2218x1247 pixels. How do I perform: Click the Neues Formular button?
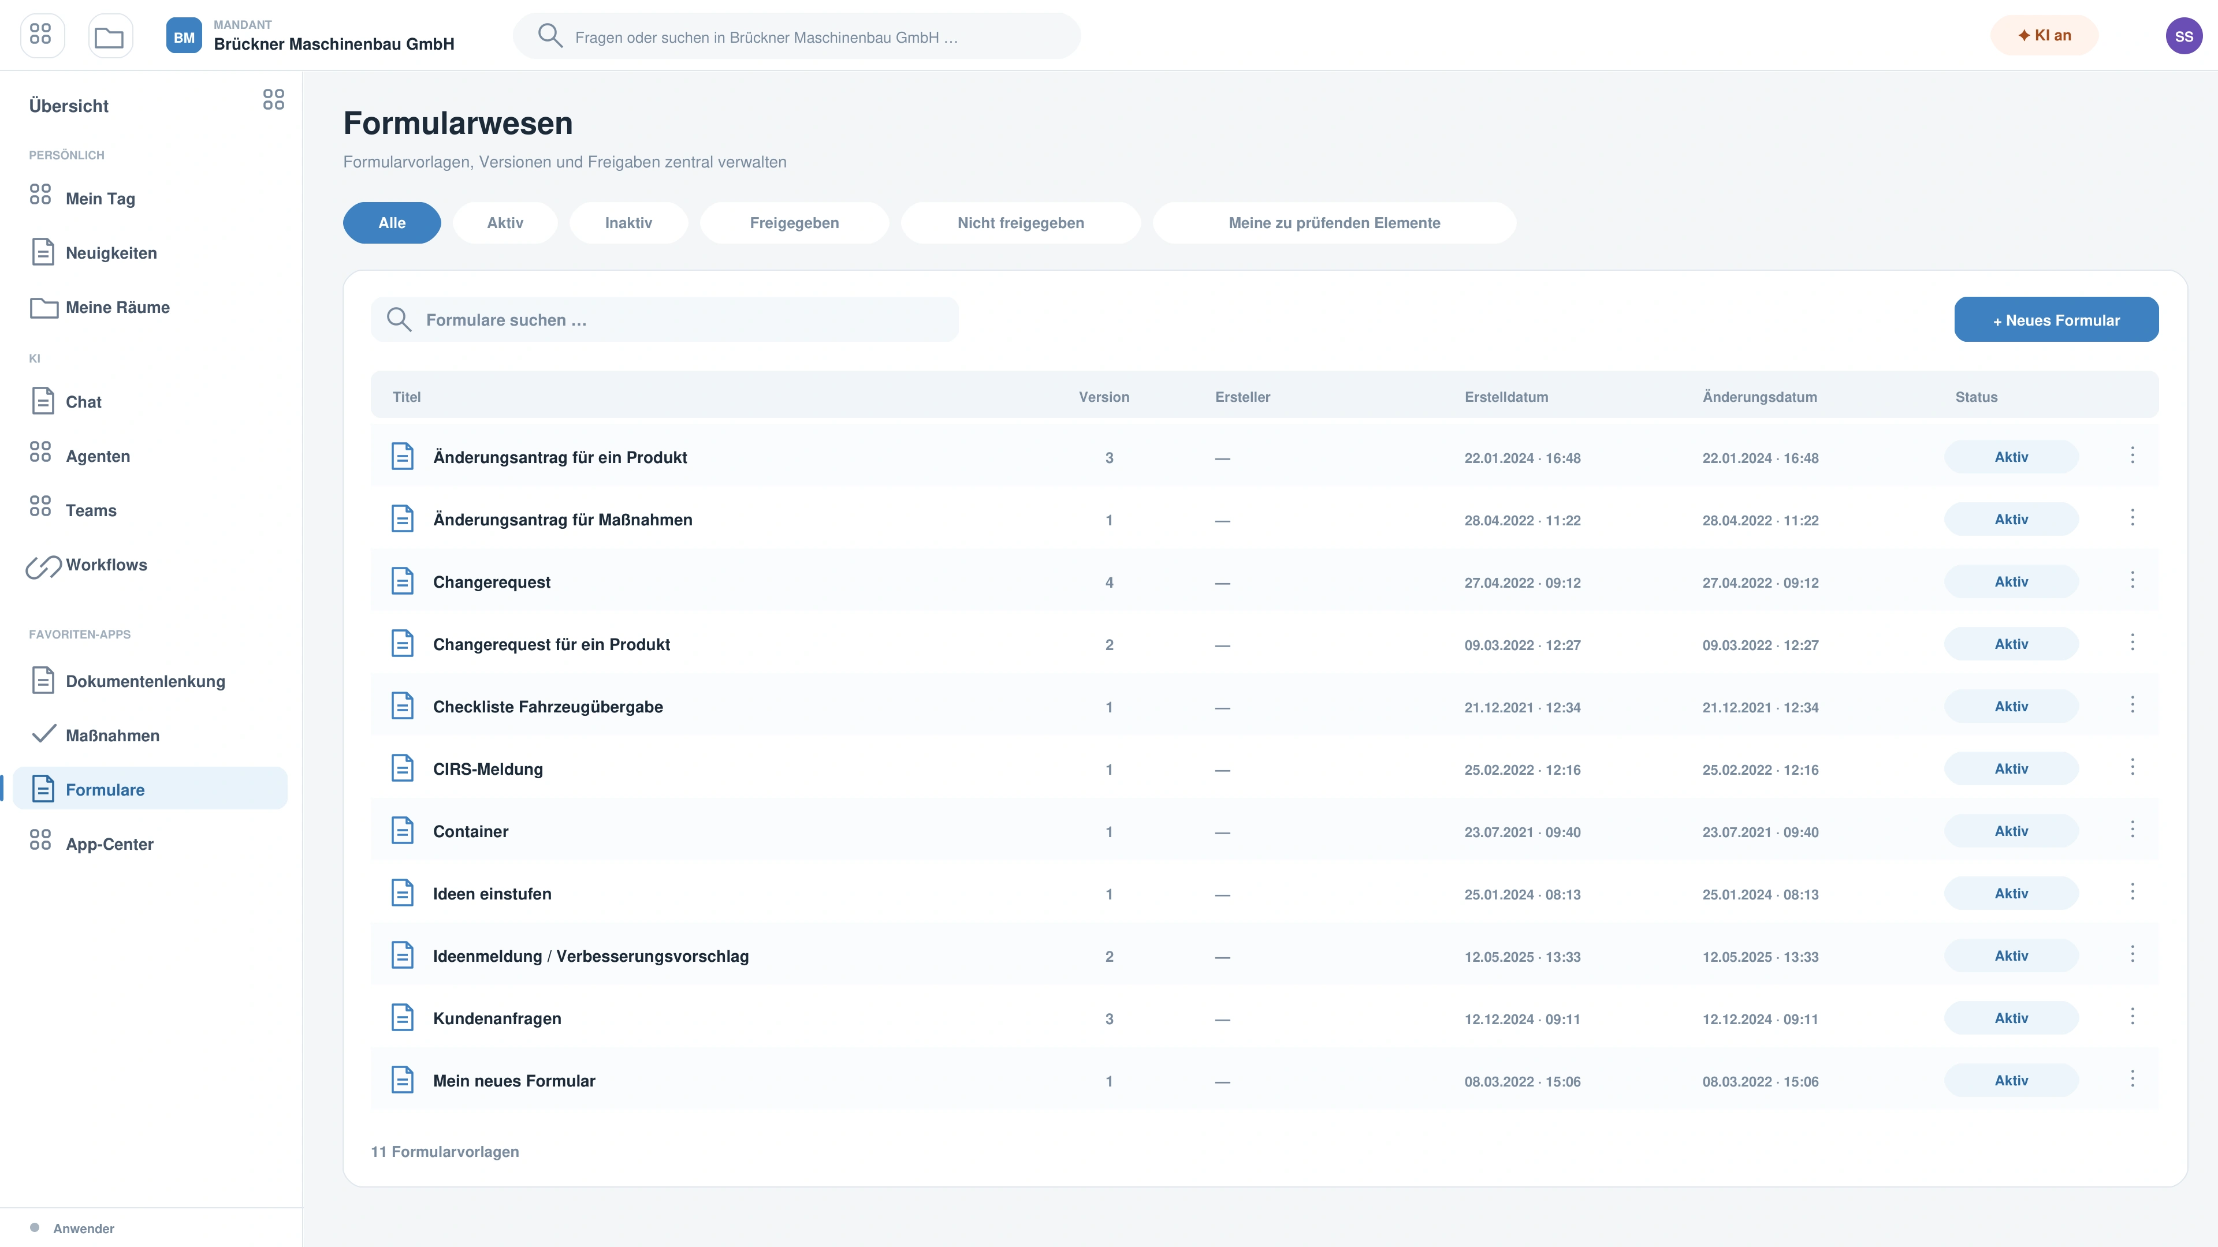[x=2056, y=319]
